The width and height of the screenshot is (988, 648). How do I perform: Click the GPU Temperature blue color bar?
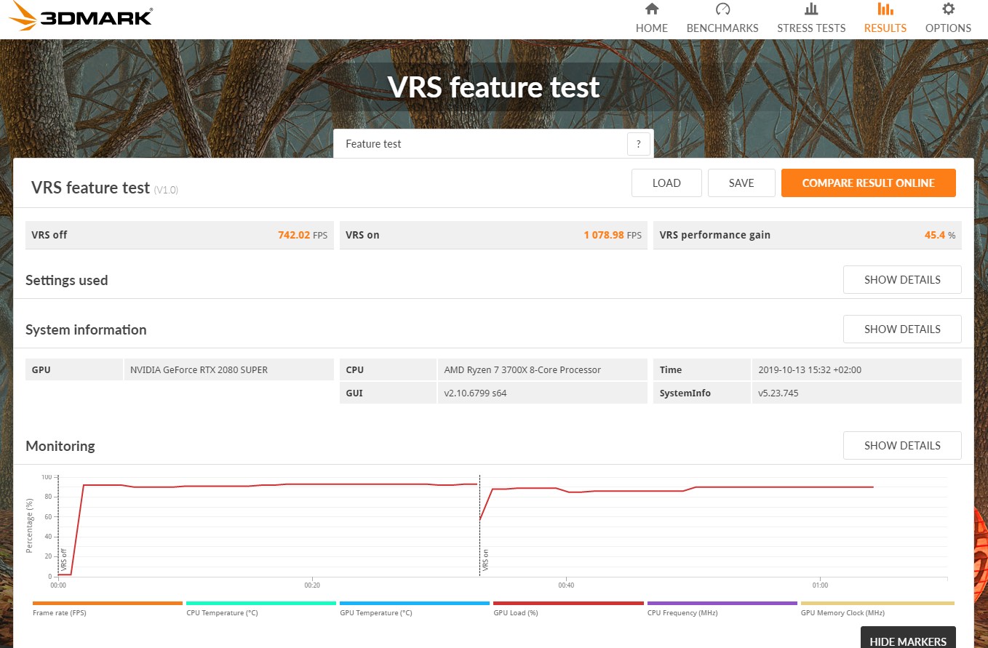pyautogui.click(x=414, y=603)
